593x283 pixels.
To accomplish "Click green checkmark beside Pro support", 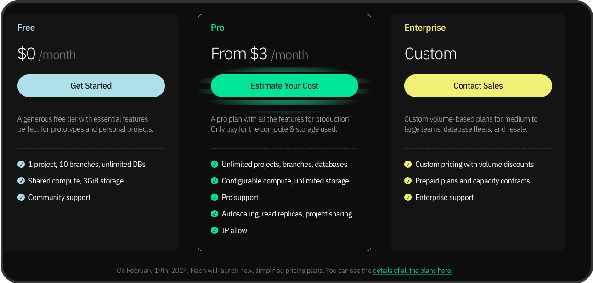I will point(215,197).
